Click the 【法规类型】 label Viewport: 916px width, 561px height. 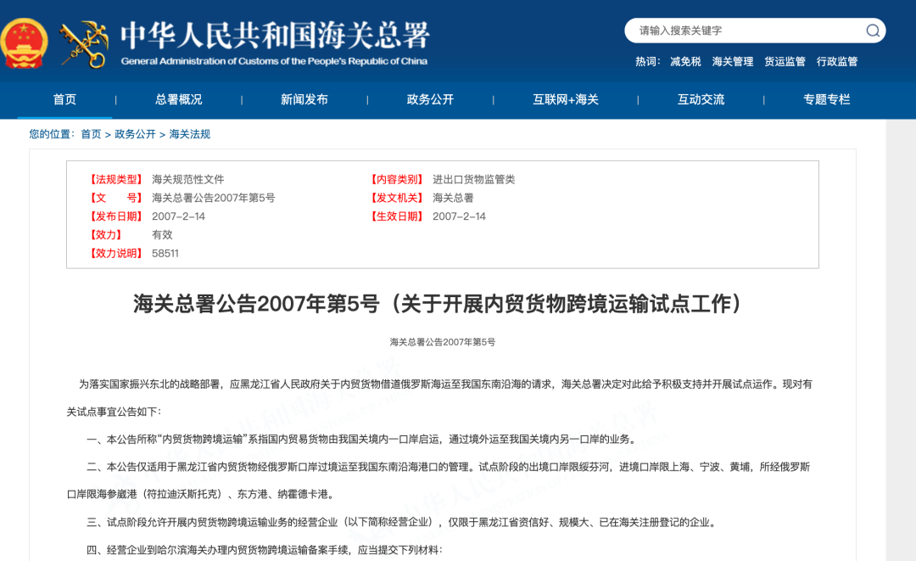pyautogui.click(x=115, y=179)
